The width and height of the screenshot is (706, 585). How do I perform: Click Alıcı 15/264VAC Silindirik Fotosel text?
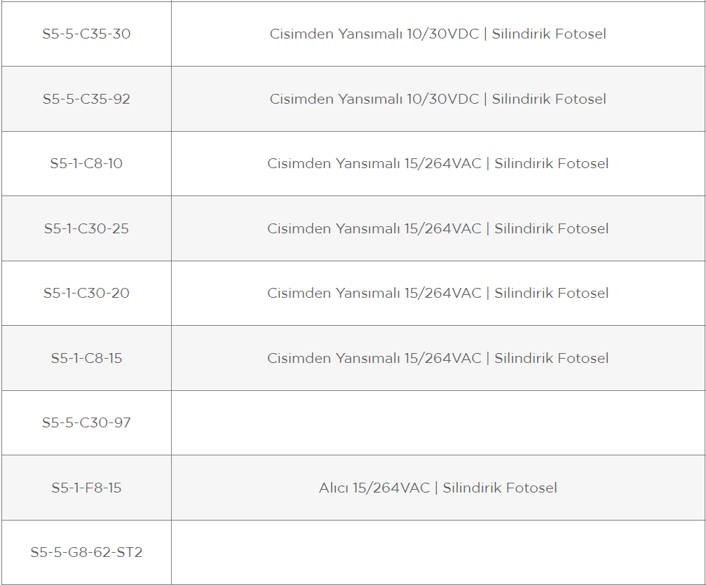(437, 488)
